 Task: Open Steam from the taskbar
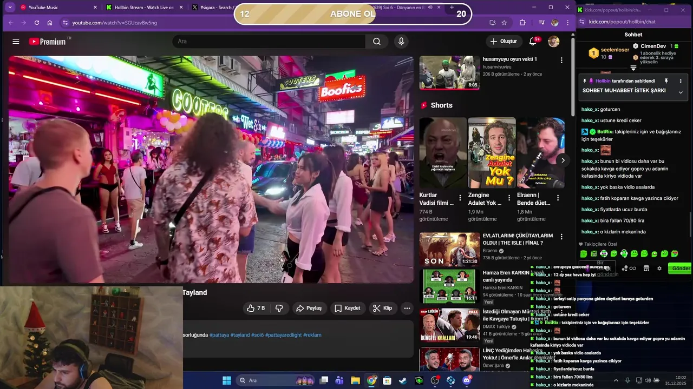click(x=403, y=380)
